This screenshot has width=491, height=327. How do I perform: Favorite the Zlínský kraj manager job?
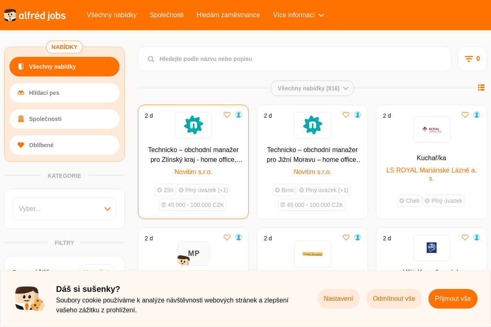pyautogui.click(x=227, y=115)
